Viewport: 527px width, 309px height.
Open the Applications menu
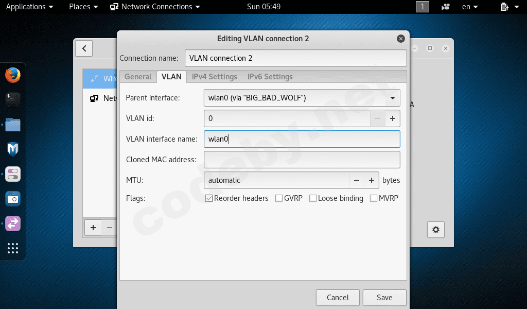click(x=29, y=7)
